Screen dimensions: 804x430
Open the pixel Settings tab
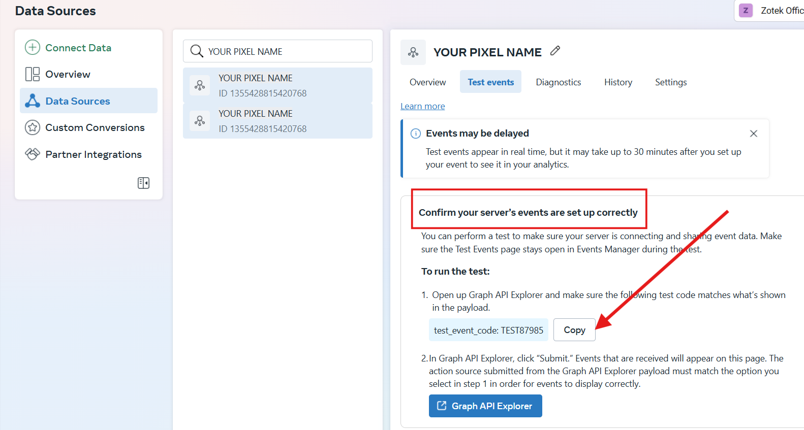click(670, 82)
